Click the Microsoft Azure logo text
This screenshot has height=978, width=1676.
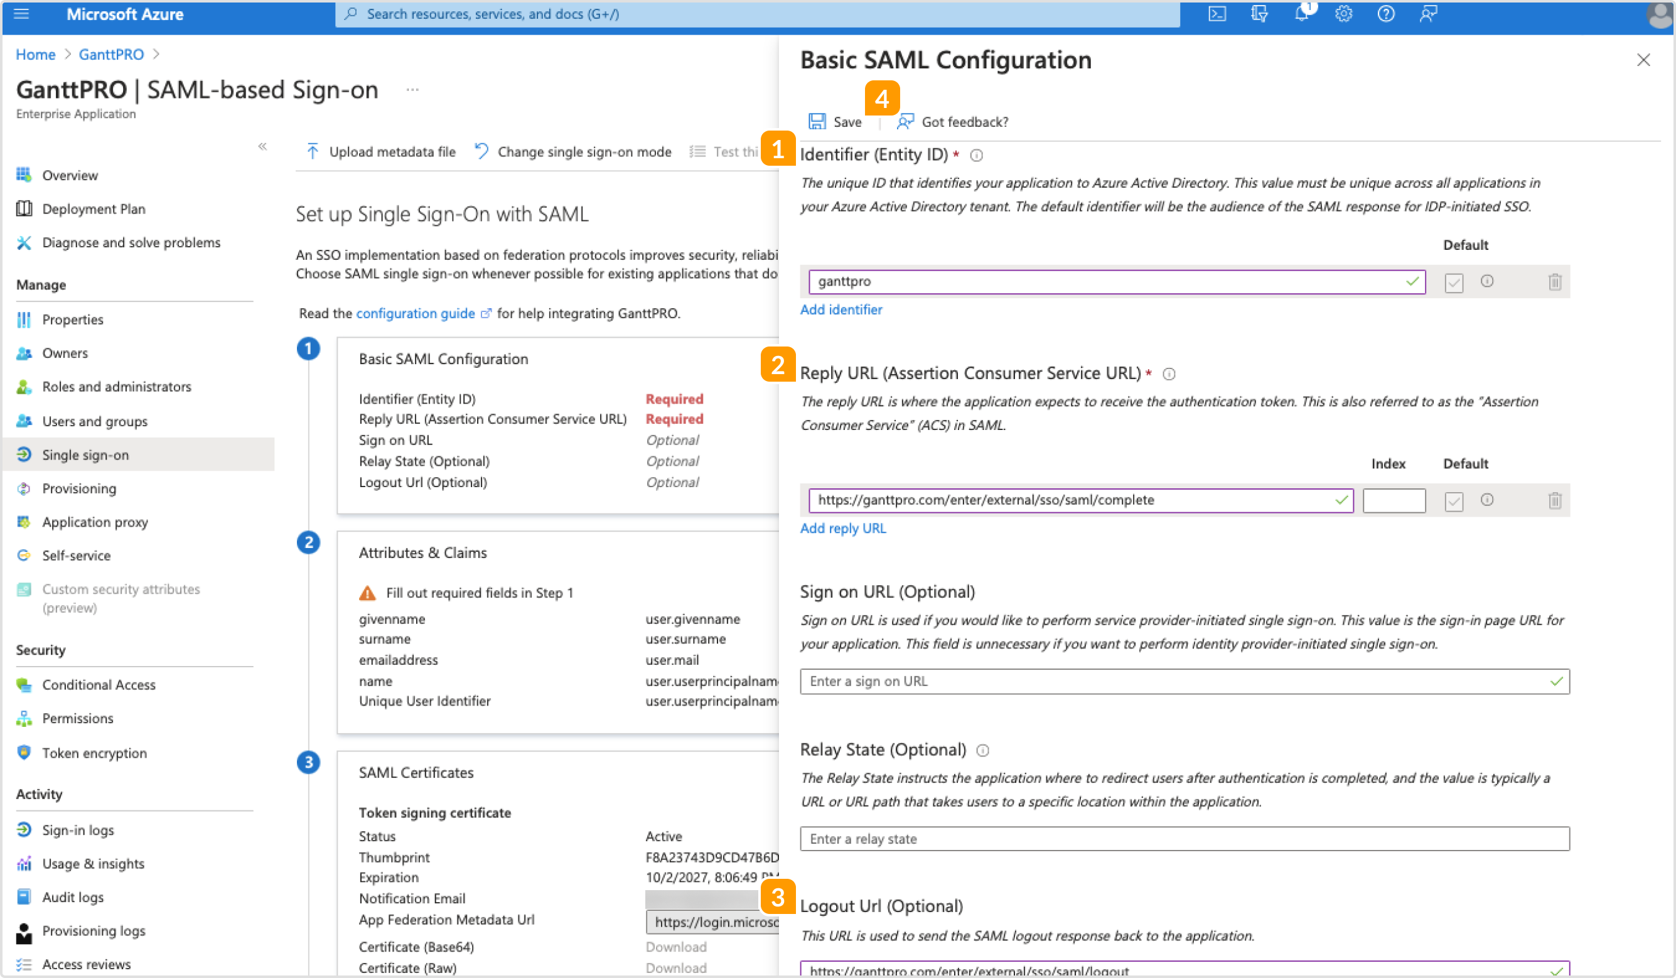click(124, 14)
